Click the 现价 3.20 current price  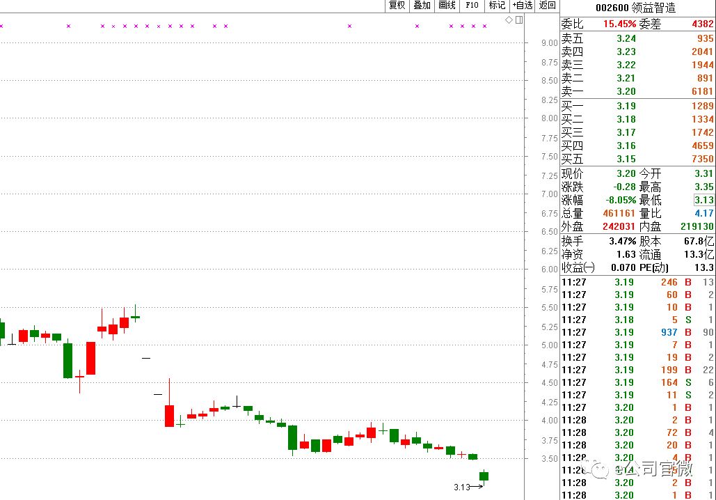626,173
